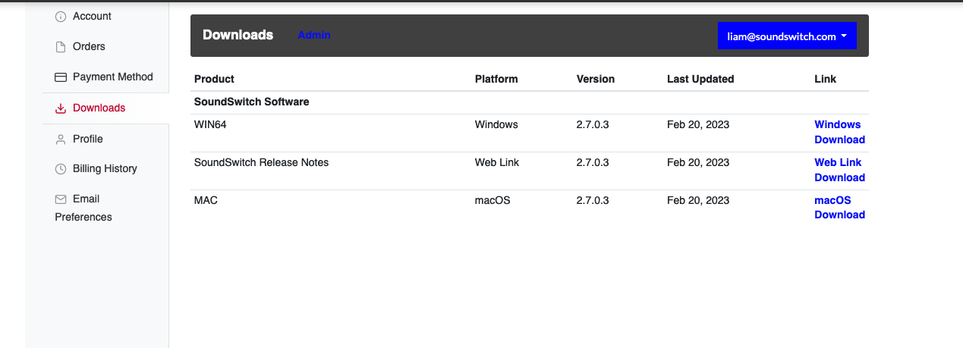Click the Downloads arrow icon in sidebar

[x=61, y=108]
